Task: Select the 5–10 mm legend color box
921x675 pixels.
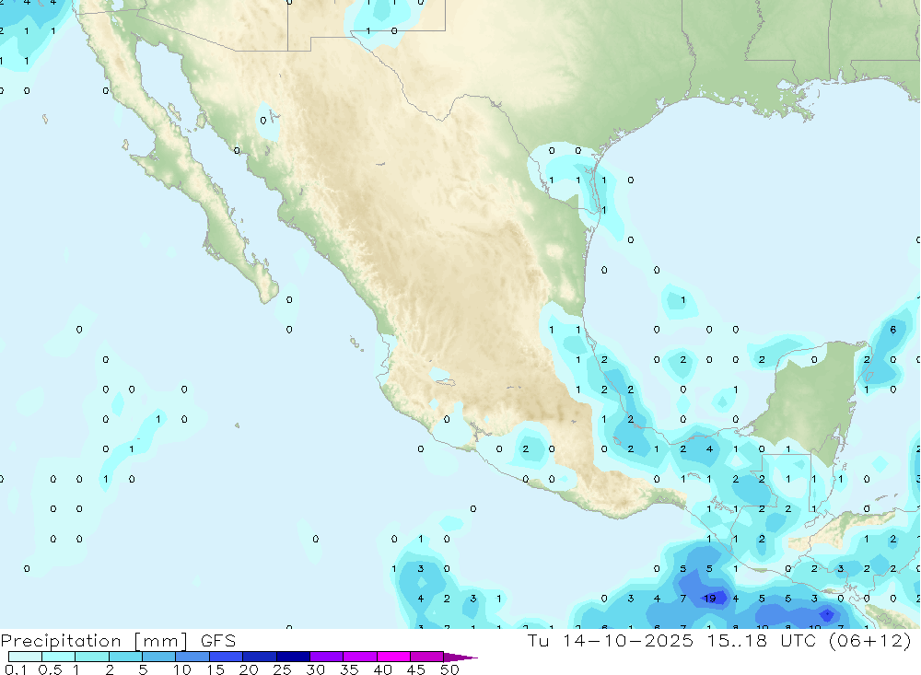Action: coord(158,657)
